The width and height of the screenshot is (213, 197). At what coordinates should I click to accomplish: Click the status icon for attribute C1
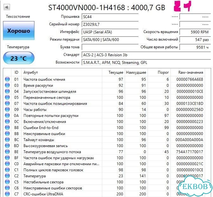tap(7, 170)
